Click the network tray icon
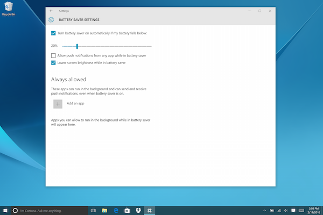 (279, 211)
